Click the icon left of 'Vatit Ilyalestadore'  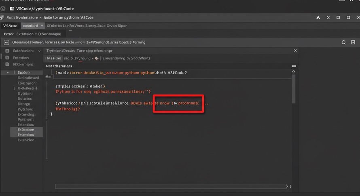pos(2,17)
